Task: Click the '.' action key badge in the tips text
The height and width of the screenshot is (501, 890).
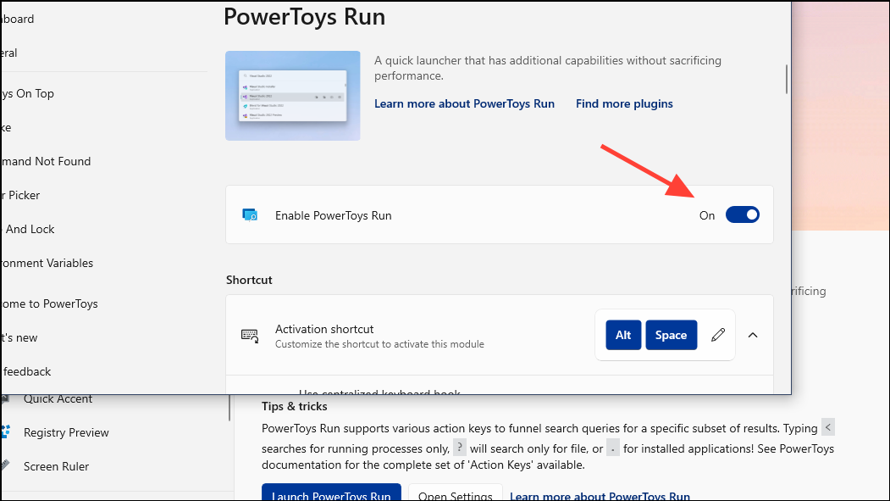Action: [613, 448]
